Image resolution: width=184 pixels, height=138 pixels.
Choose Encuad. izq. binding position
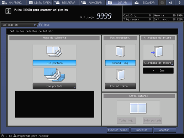pyautogui.click(x=120, y=63)
